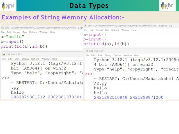Click the 'Data Types' slide heading
Screen dimensions: 179x134
(x=89, y=6)
